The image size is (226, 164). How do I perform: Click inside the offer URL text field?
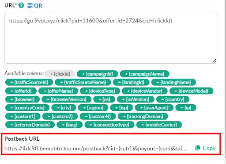click(111, 38)
